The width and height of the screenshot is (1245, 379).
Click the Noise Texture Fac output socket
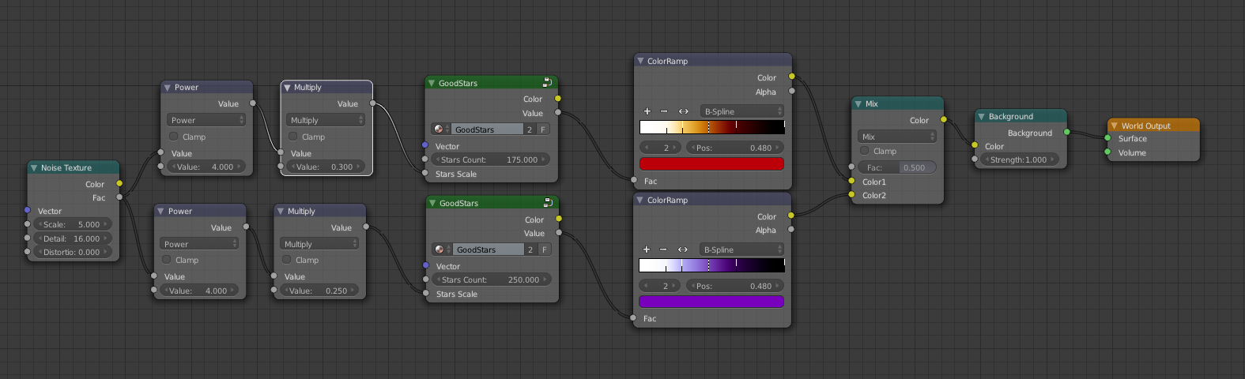[119, 197]
